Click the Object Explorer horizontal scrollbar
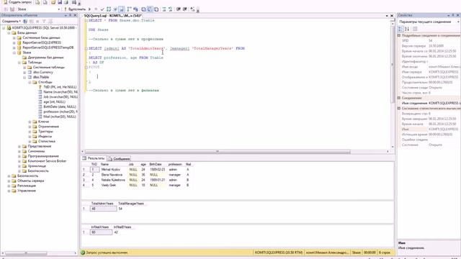 [x=27, y=253]
